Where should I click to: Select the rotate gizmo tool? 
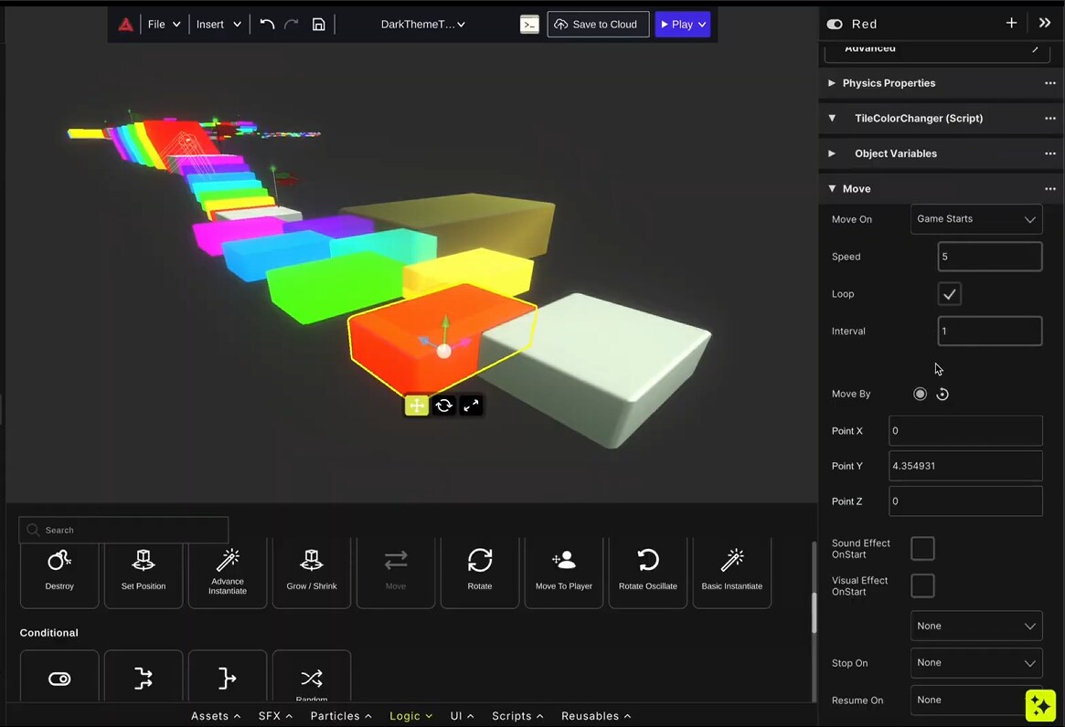pyautogui.click(x=443, y=406)
